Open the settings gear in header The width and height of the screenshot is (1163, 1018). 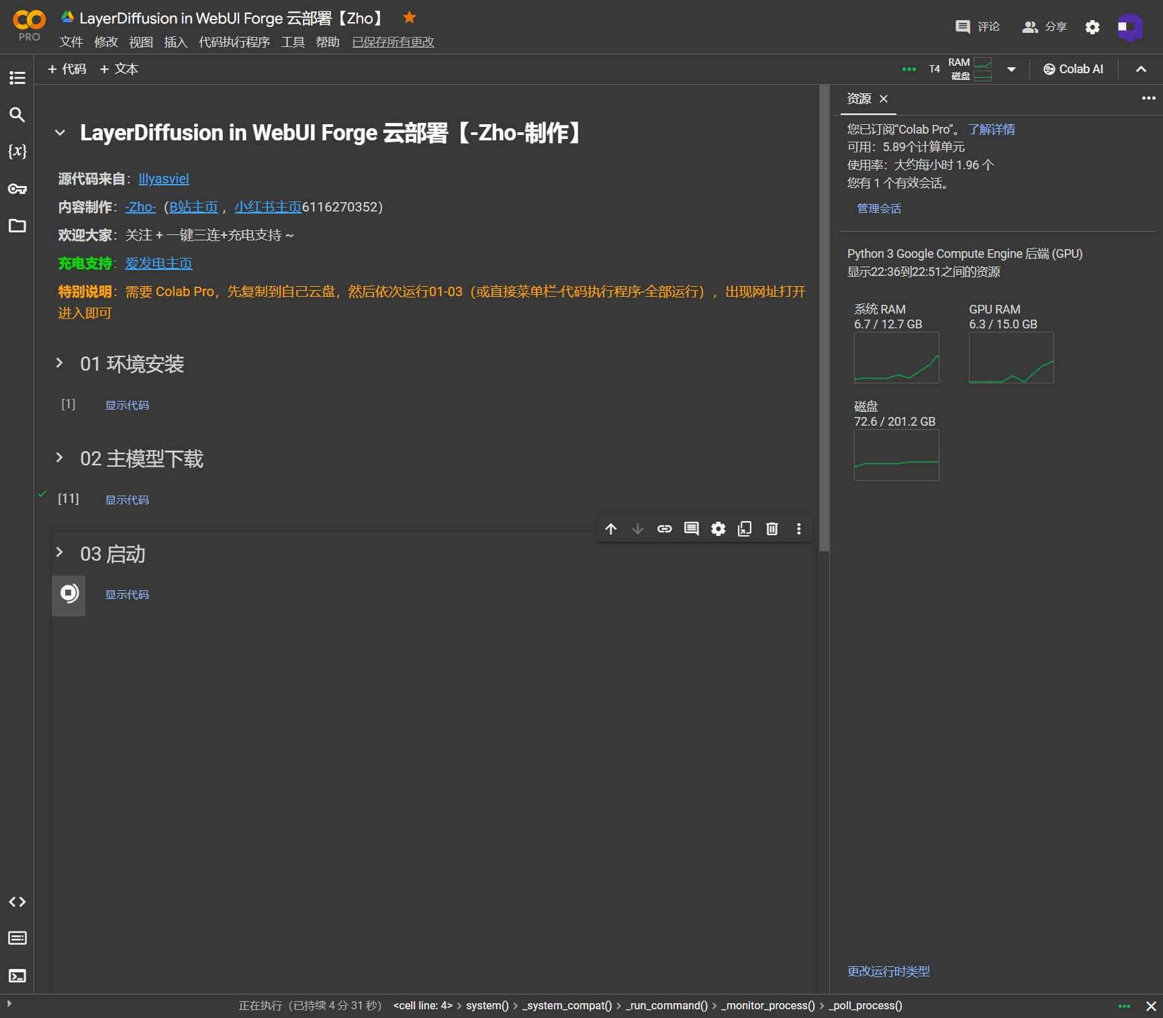coord(1092,27)
